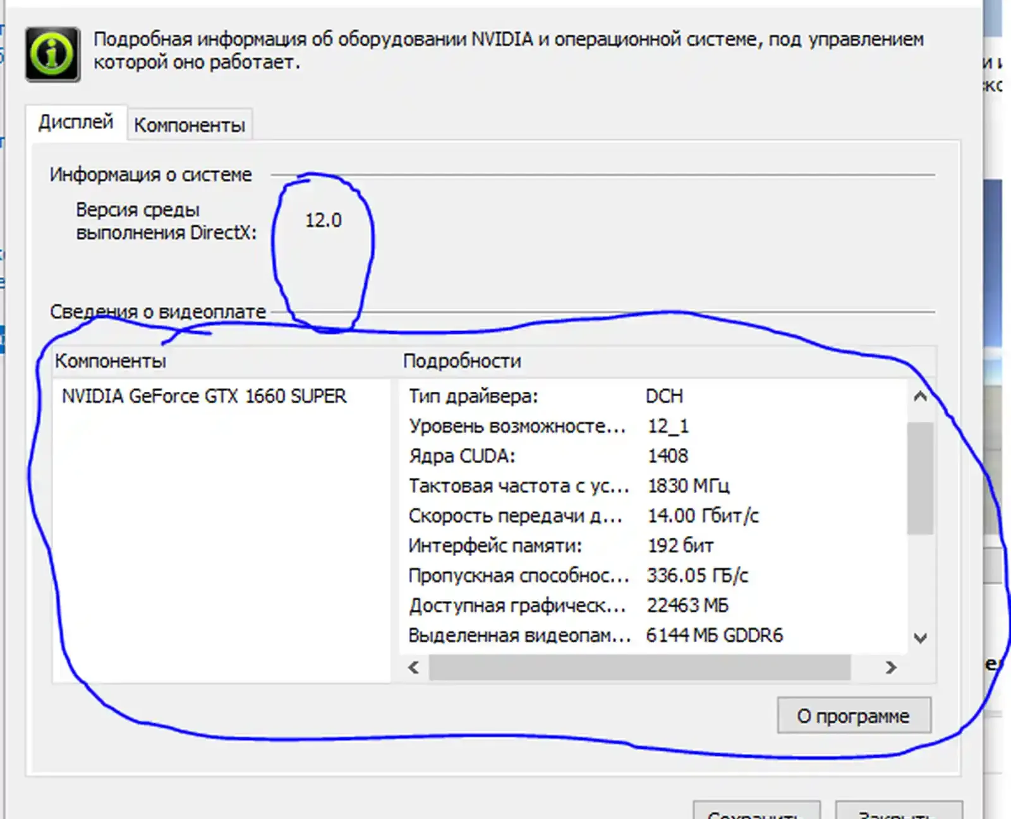Click the 6144 МБ GDDR6 value
The image size is (1011, 819).
714,635
